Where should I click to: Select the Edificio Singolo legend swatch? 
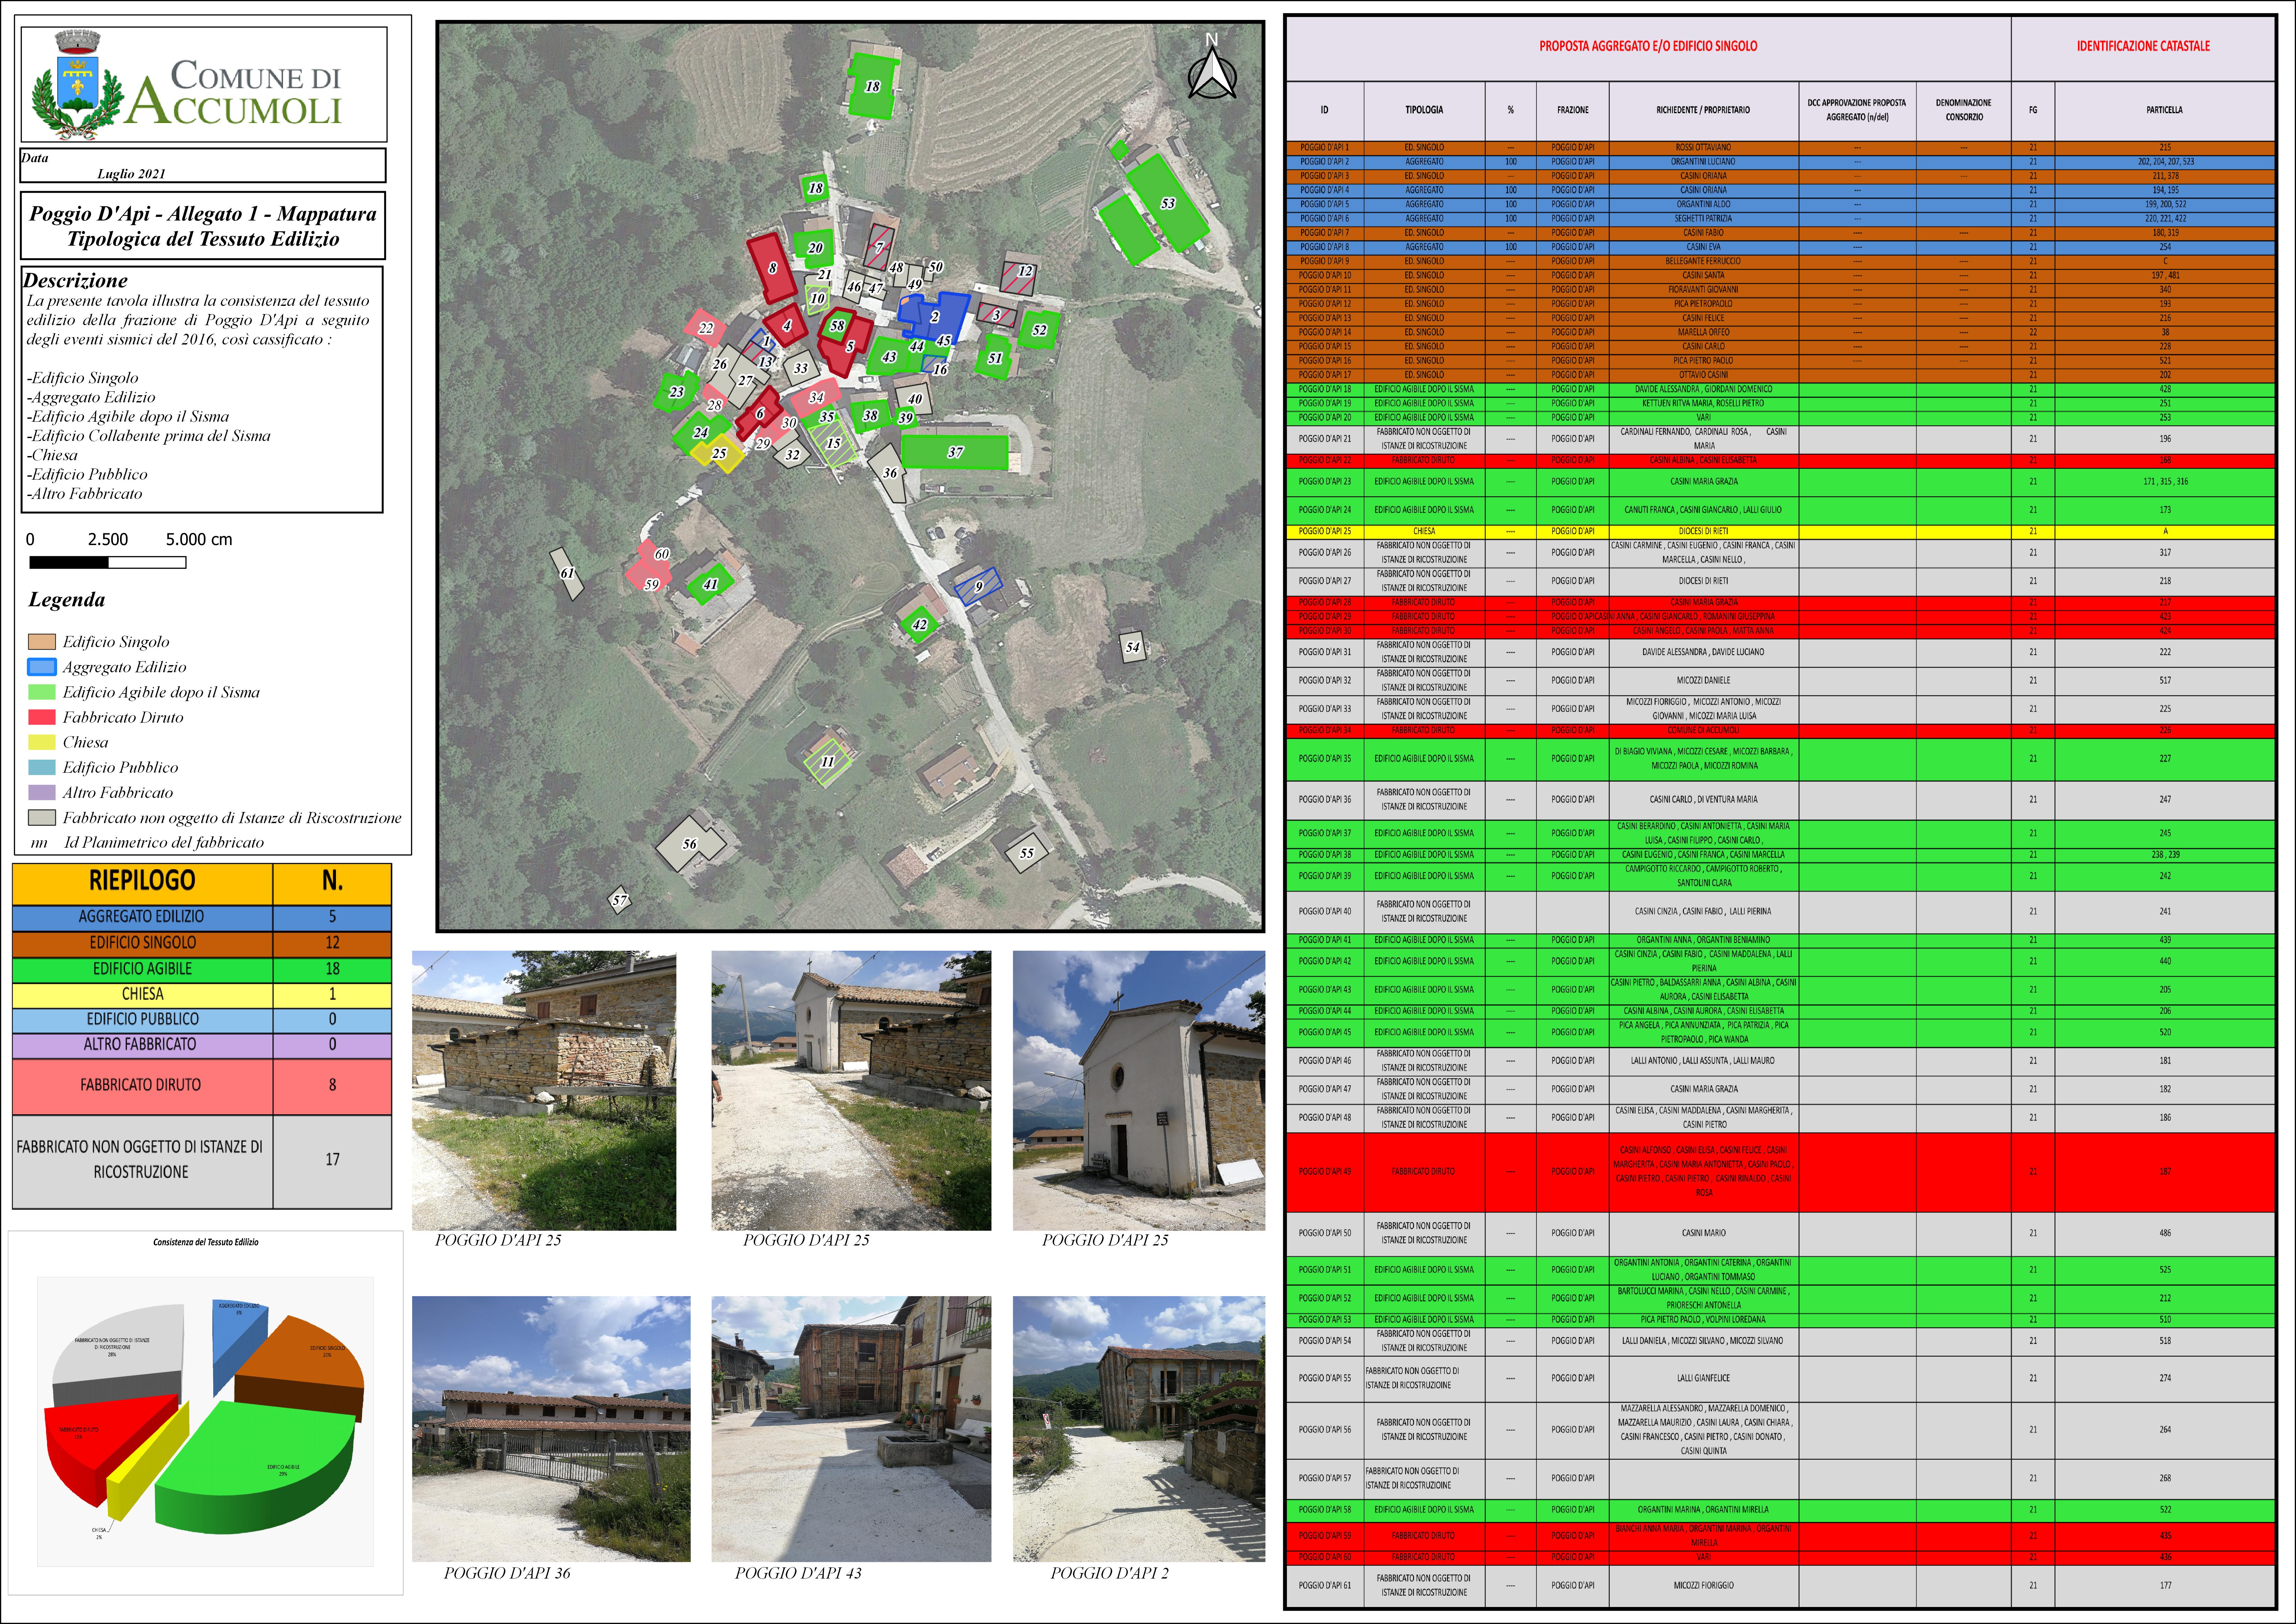[42, 642]
